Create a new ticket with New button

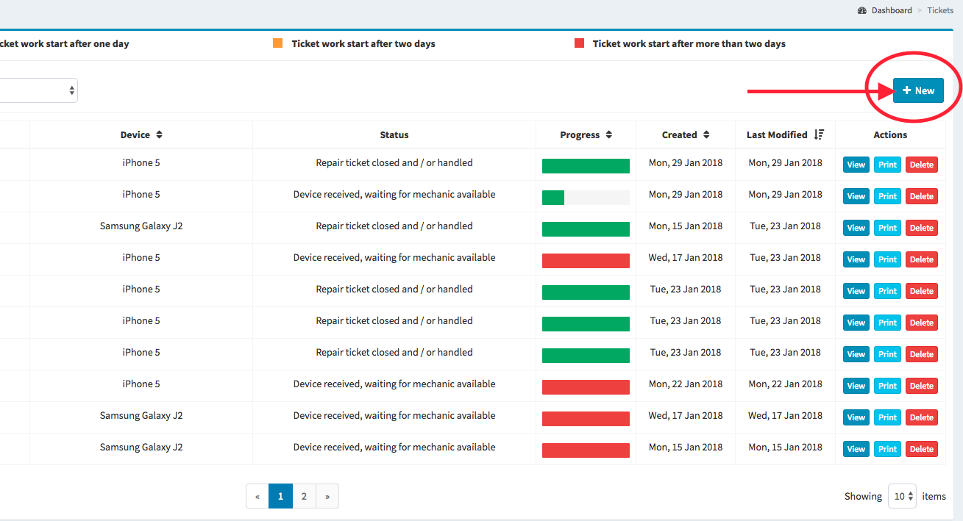(x=918, y=90)
